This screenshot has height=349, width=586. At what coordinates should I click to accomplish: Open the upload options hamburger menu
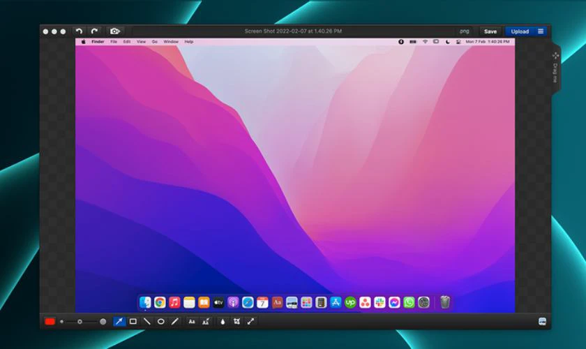coord(541,31)
